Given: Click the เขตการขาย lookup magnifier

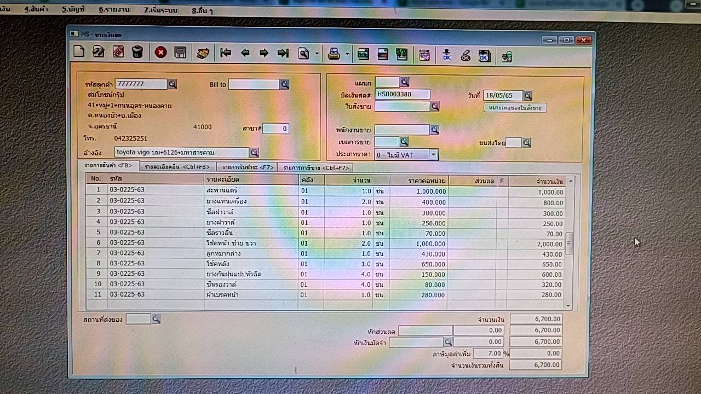Looking at the screenshot, I should coord(404,142).
